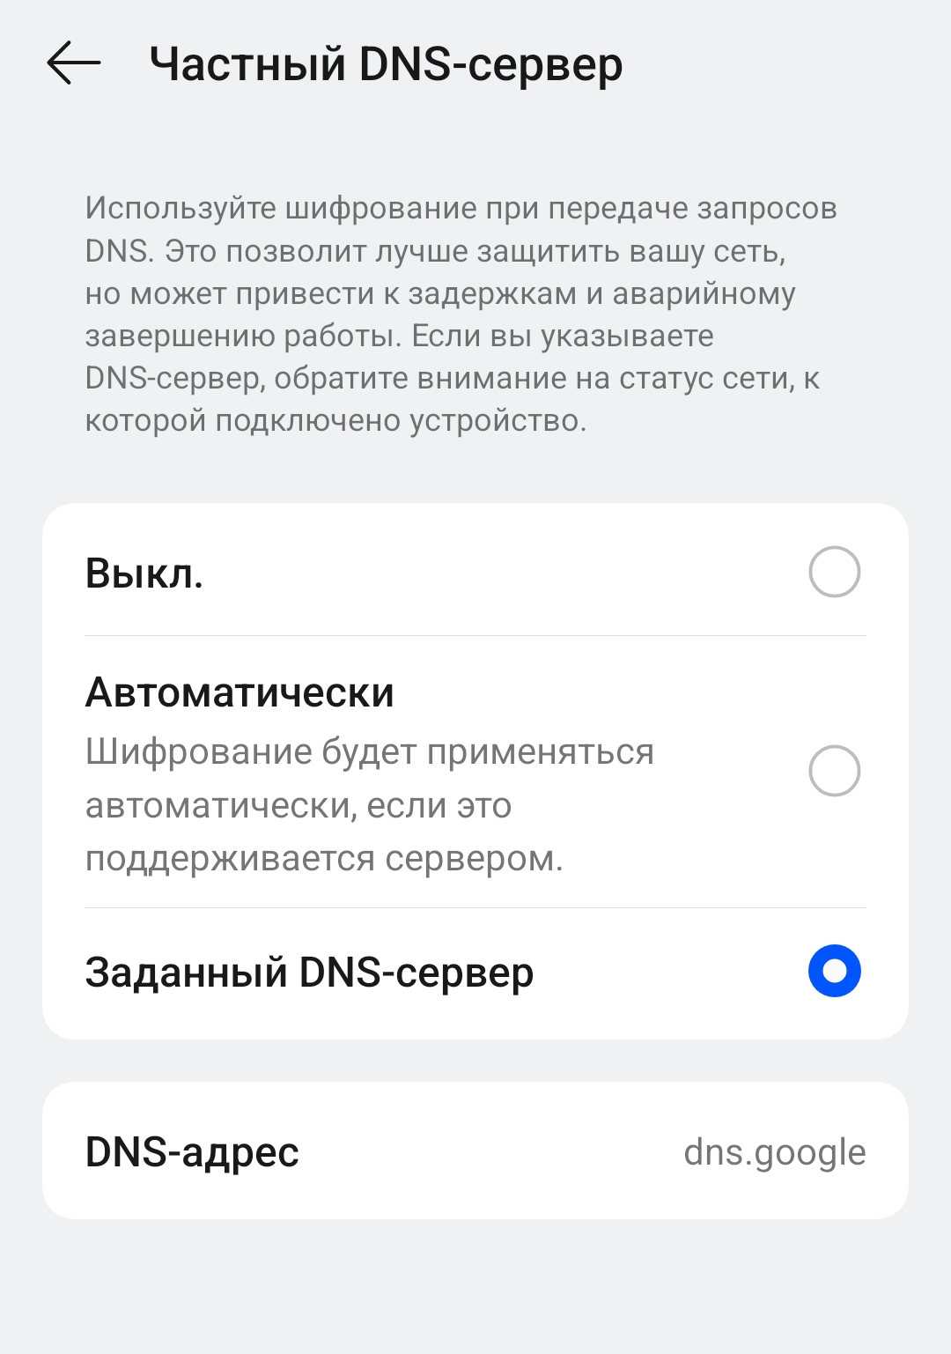Click the DNS encryption explanation paragraph
The image size is (951, 1354).
(460, 314)
